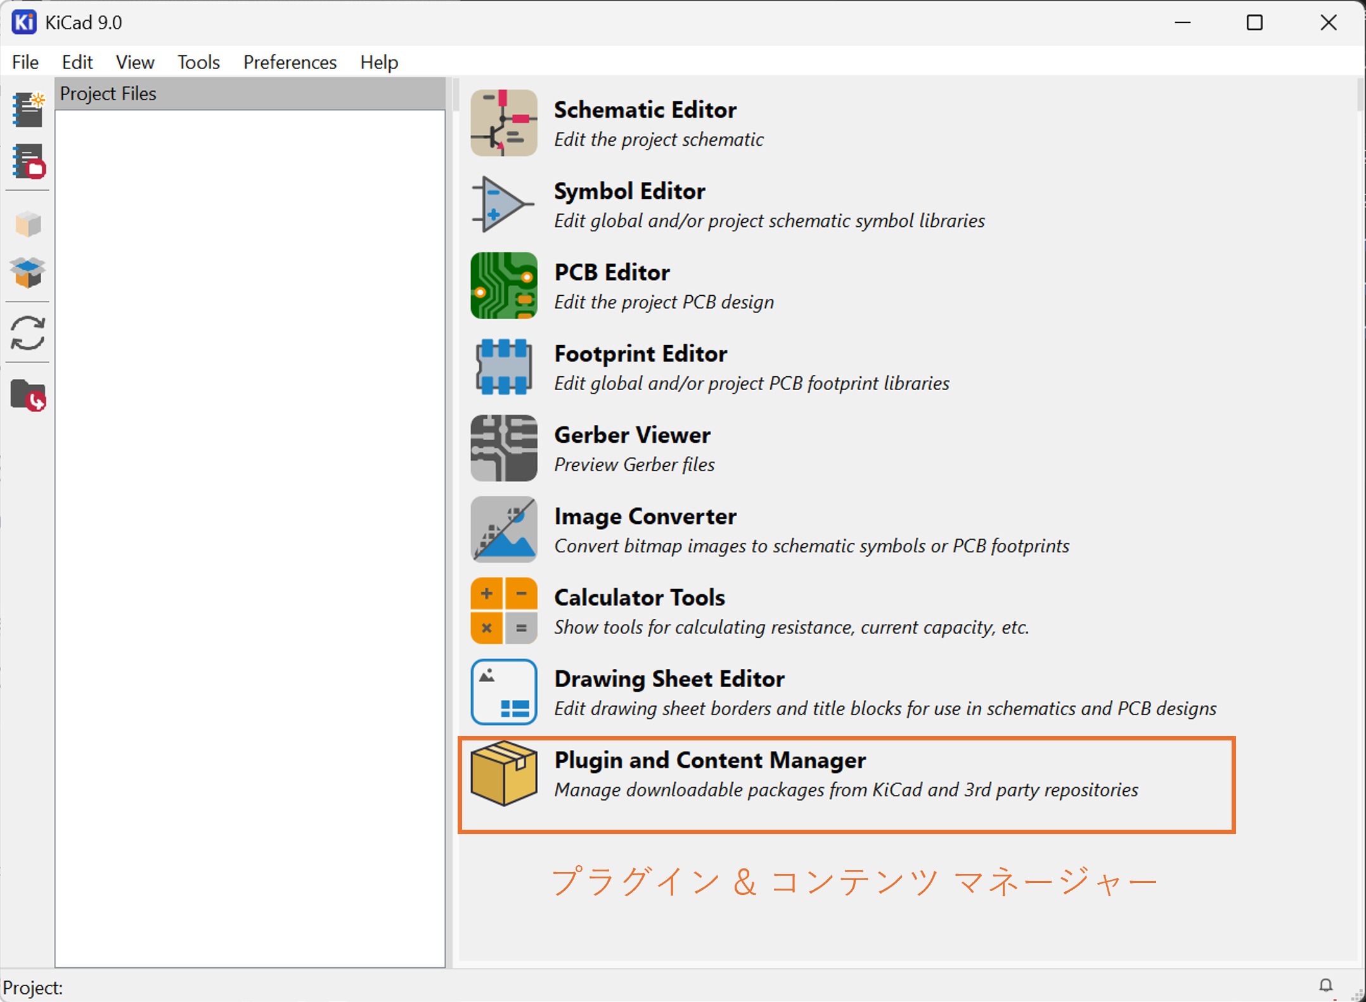Click the Image Converter title text

click(645, 516)
